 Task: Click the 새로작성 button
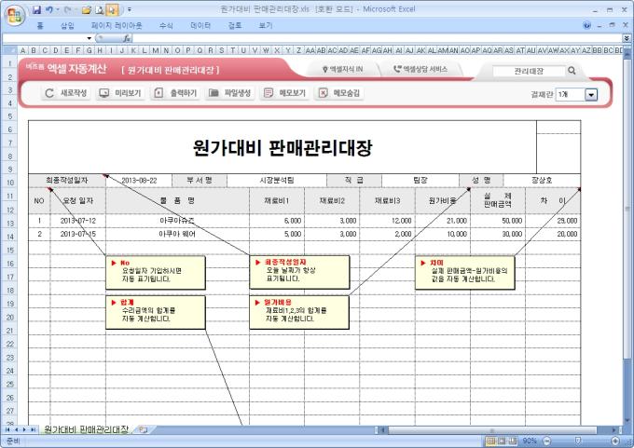[66, 93]
